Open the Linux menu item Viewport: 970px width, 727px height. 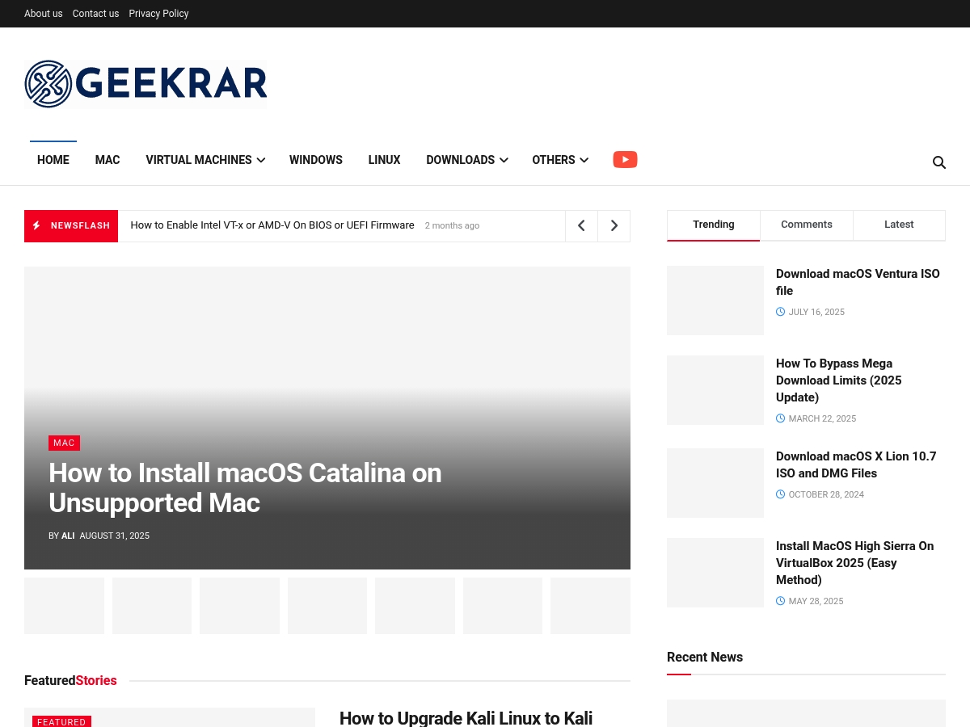point(384,160)
